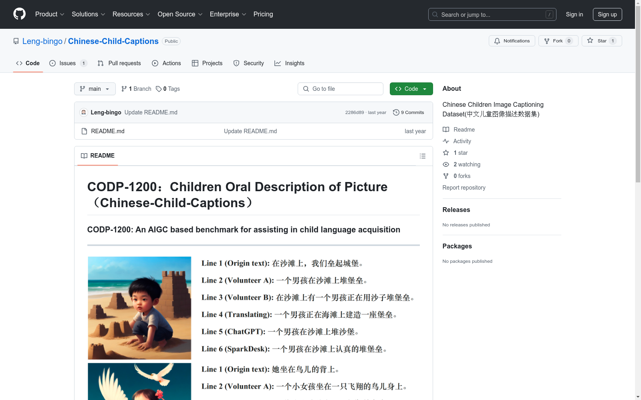Switch to the Insights tab
This screenshot has width=641, height=400.
(289, 63)
